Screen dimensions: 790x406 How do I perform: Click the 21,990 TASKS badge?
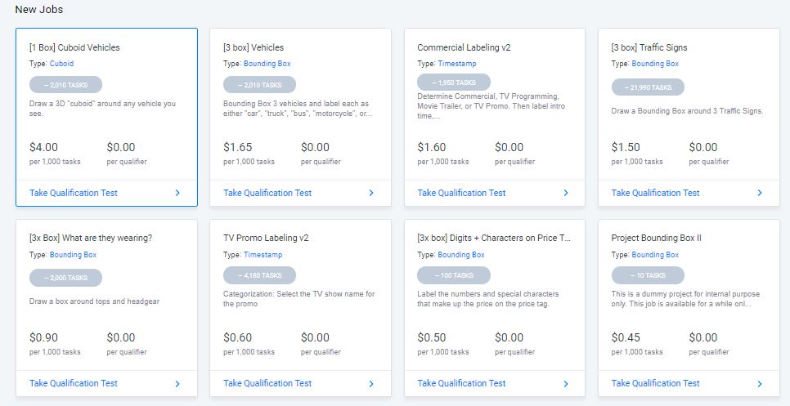[x=648, y=87]
